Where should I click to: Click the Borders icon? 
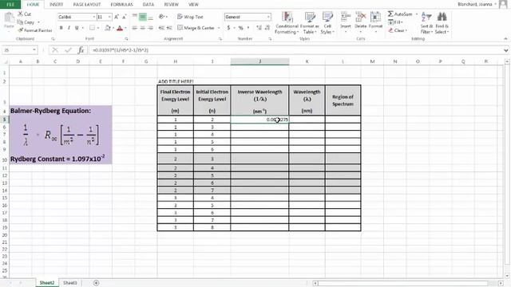pos(93,28)
